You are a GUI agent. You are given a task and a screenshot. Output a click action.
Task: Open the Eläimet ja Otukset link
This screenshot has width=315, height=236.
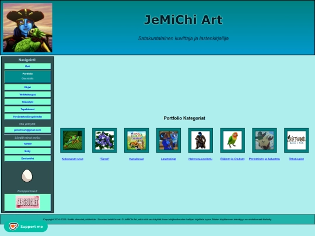232,159
